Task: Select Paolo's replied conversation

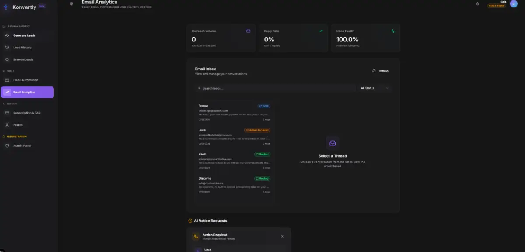Action: click(234, 161)
